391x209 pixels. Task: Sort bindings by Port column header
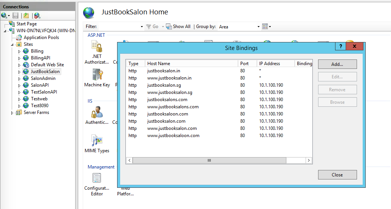(247, 64)
